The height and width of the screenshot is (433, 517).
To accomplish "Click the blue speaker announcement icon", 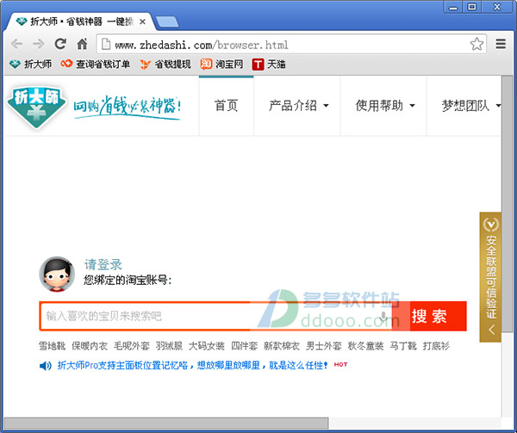I will [46, 366].
